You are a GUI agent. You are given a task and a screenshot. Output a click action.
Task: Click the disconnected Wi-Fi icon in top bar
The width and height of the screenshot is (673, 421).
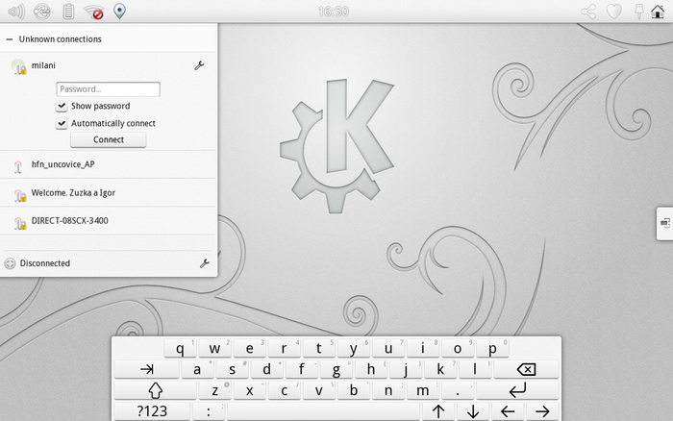pyautogui.click(x=94, y=12)
